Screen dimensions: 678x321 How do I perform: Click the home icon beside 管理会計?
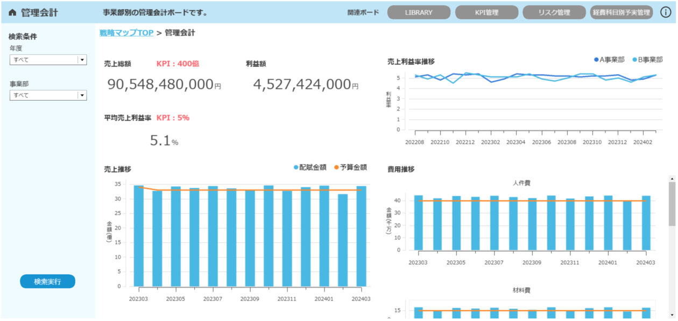13,12
